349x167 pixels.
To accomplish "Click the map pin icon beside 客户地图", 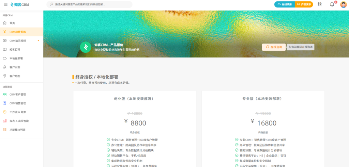I will click(x=5, y=76).
